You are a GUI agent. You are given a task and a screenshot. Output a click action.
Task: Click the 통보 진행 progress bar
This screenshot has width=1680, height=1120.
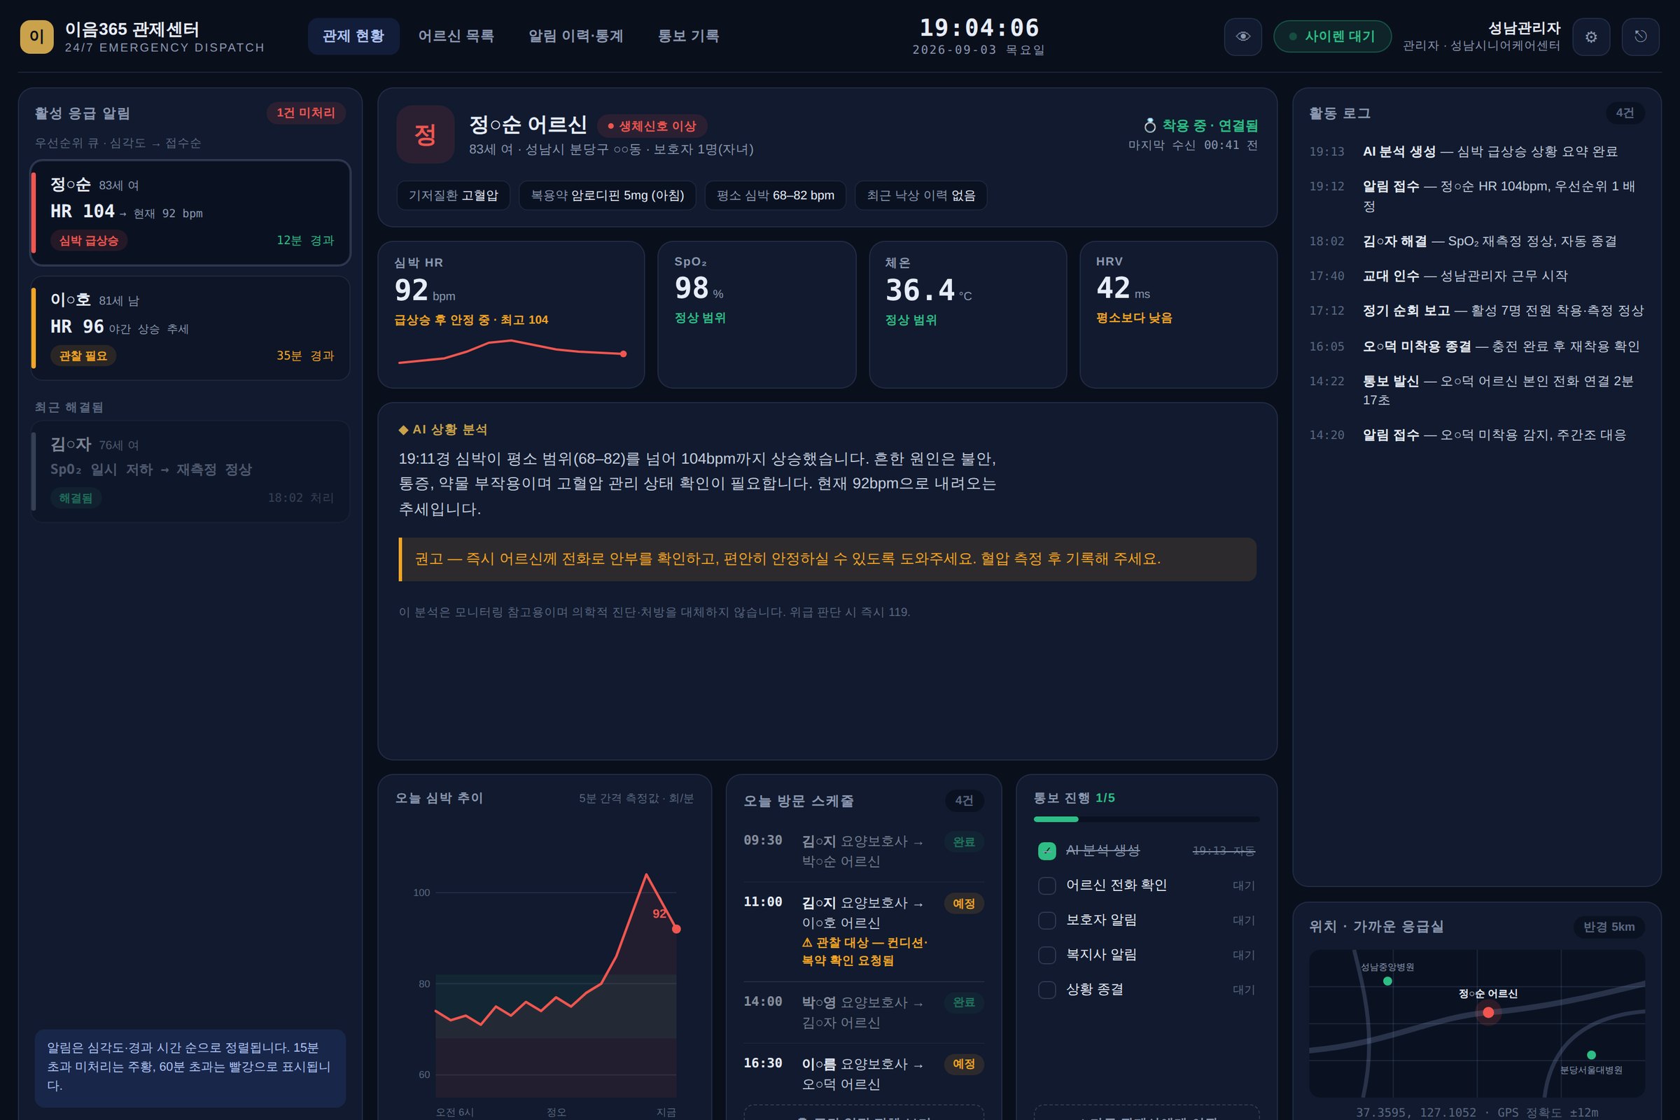click(x=1146, y=819)
